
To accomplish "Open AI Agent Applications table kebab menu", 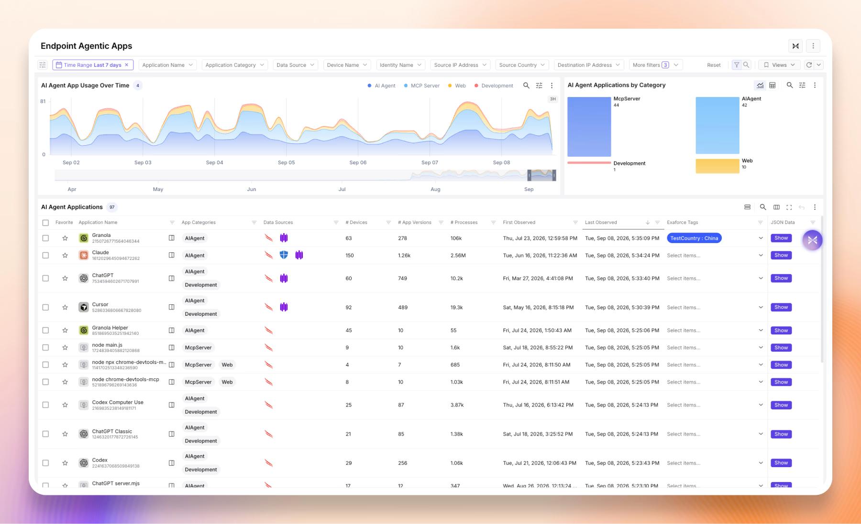I will click(x=815, y=207).
